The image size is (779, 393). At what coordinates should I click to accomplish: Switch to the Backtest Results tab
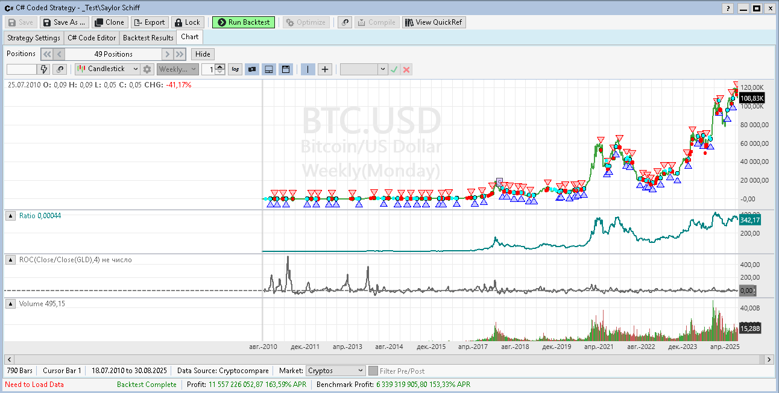[x=148, y=37]
